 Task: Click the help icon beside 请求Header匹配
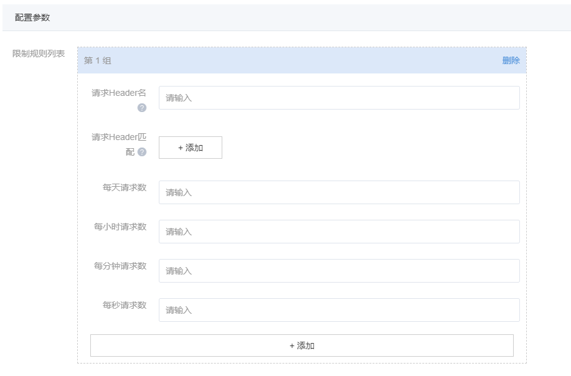click(x=142, y=152)
